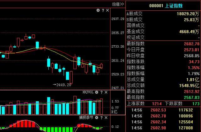The width and height of the screenshot is (201, 132).
Task: Open settings gear of 捕捞季节 indicator
Action: [x=97, y=118]
